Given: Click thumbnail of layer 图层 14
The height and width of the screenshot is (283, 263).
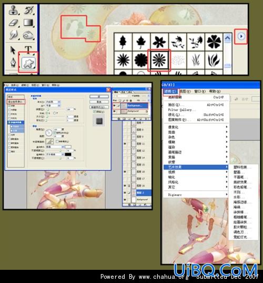Looking at the screenshot, I should tap(134, 158).
